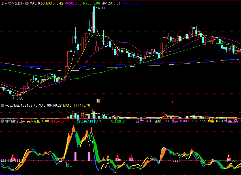This screenshot has height=175, width=241.
Task: Open the main chart indicator dropdown beside 渝三峡A
Action: tap(27, 3)
